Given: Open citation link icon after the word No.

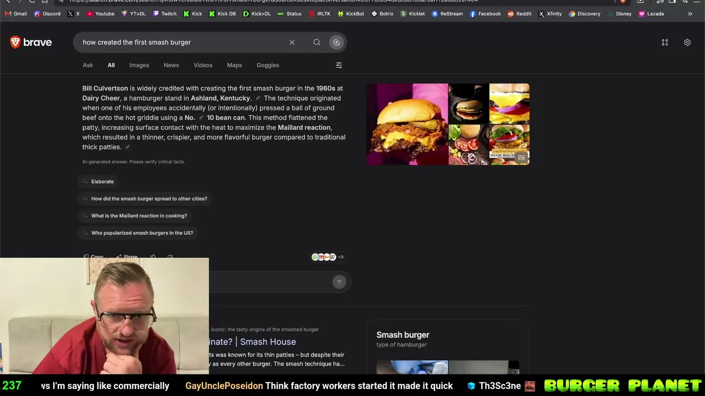Looking at the screenshot, I should pyautogui.click(x=201, y=118).
